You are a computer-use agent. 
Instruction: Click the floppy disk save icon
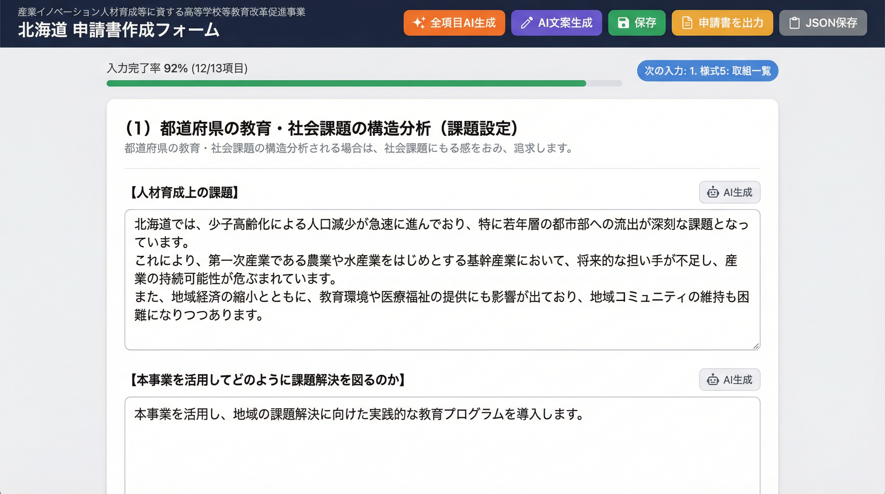[624, 23]
